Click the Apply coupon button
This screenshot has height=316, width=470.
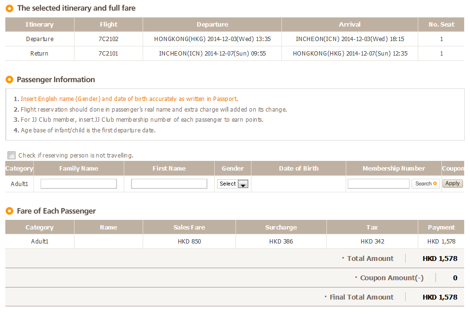click(452, 184)
